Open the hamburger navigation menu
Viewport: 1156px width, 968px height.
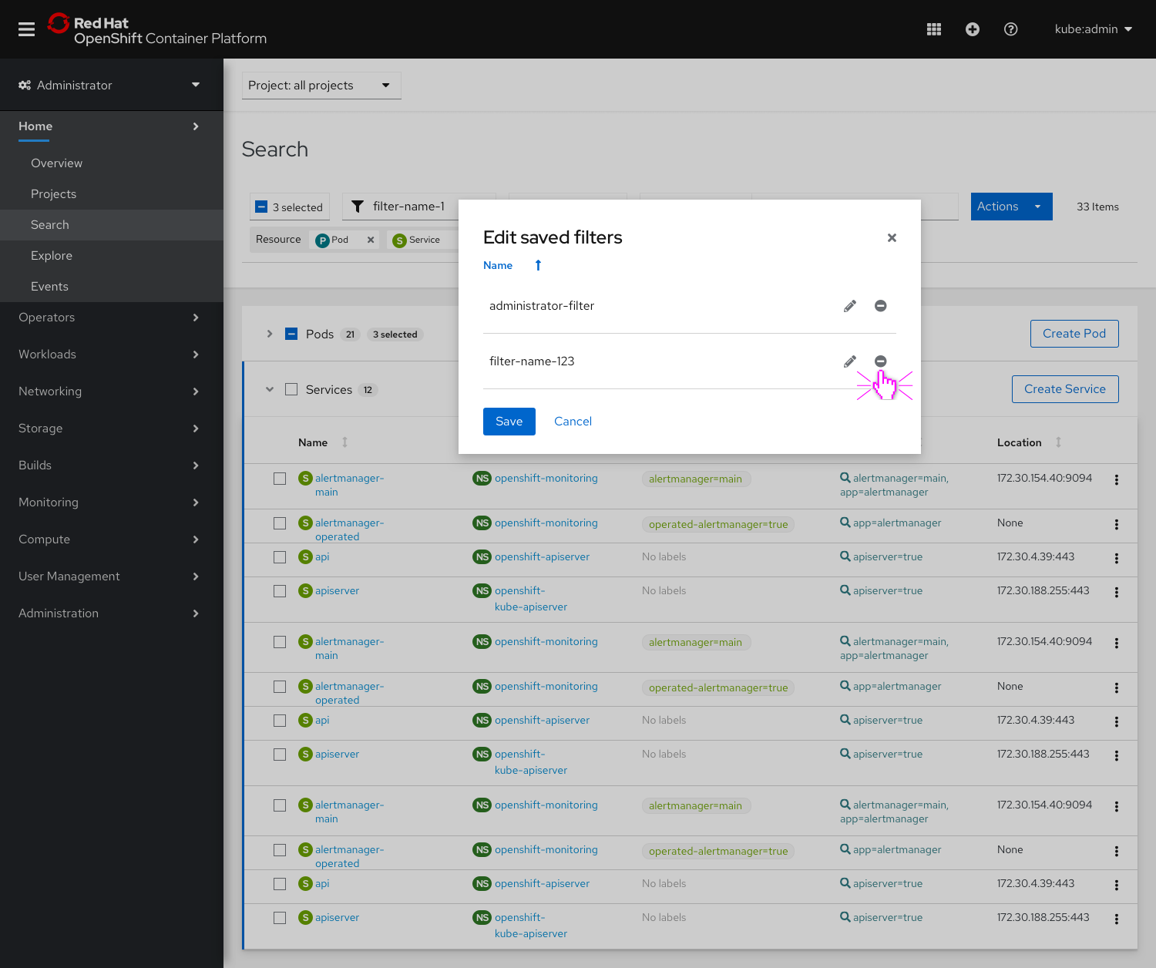pos(27,29)
